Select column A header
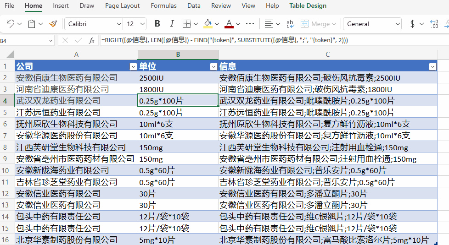This screenshot has height=245, width=449. [76, 54]
